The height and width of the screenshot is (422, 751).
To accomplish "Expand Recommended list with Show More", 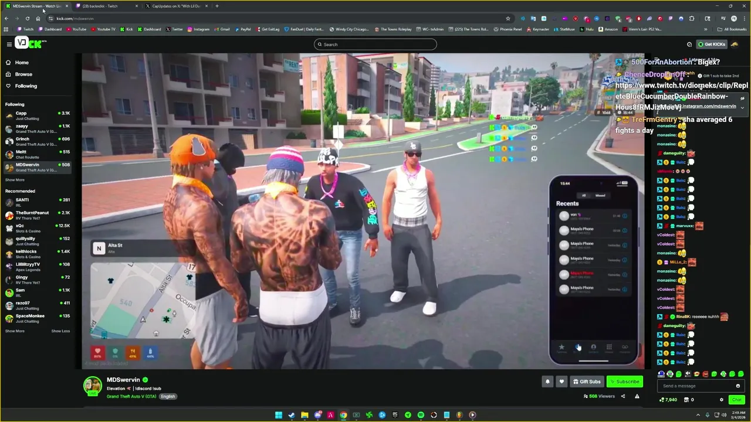I will 15,331.
